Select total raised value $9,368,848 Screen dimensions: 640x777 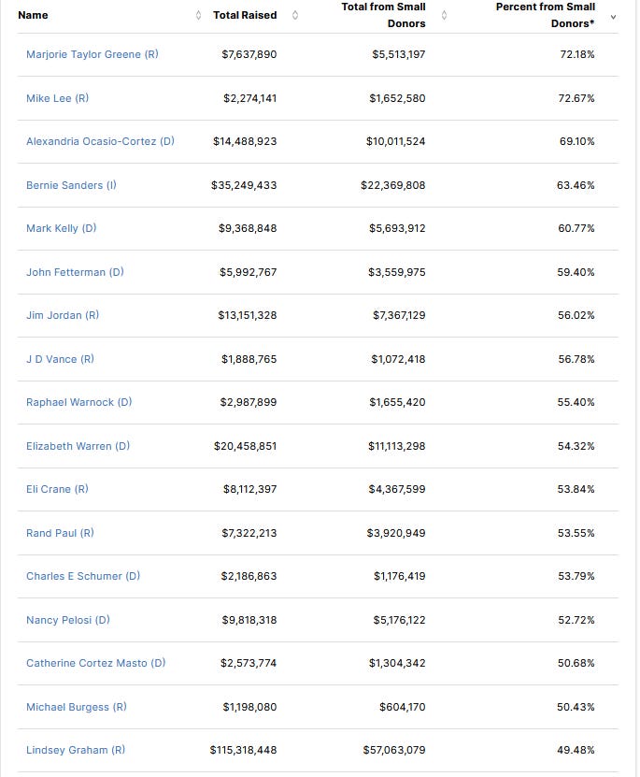(248, 228)
